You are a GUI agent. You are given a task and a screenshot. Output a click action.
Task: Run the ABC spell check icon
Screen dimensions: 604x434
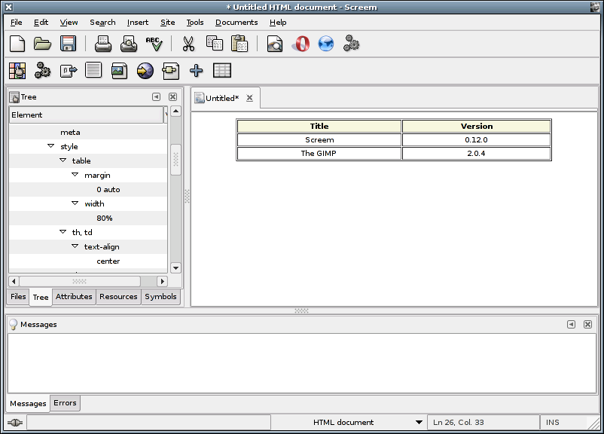tap(154, 44)
